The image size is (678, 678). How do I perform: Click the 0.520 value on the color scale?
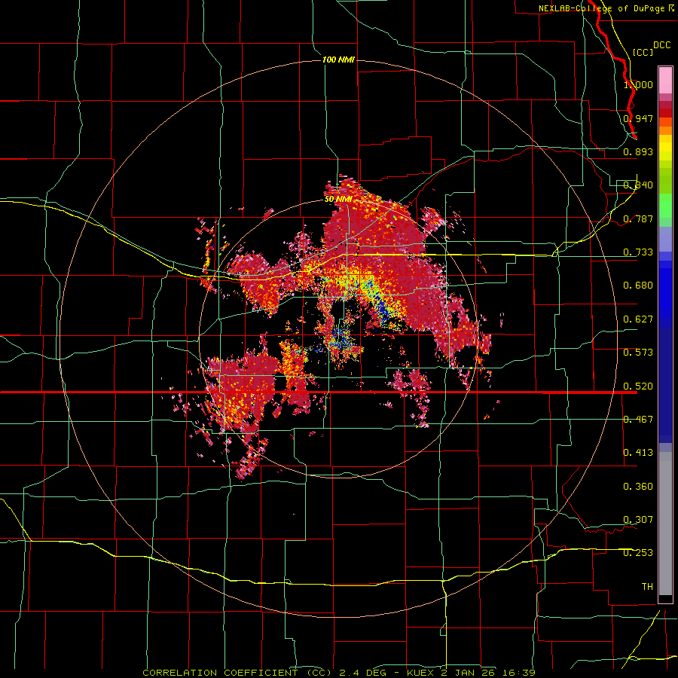pyautogui.click(x=638, y=386)
